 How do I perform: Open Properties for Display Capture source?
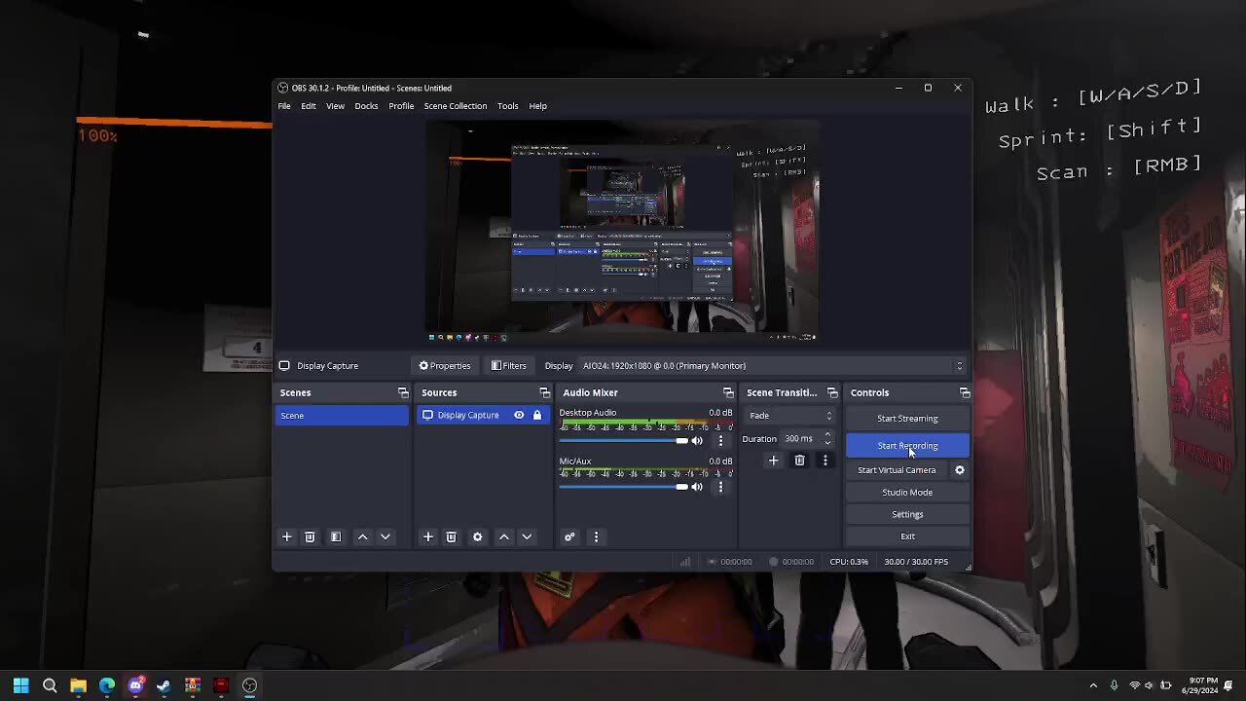point(445,366)
